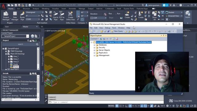Image resolution: width=197 pixels, height=111 pixels.
Task: Click the search magnifier in Project Manager
Action: pyautogui.click(x=37, y=44)
